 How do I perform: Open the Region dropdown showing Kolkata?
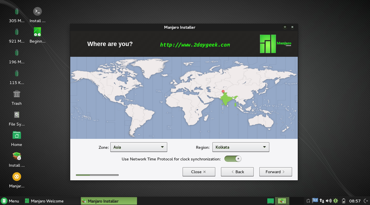[241, 147]
